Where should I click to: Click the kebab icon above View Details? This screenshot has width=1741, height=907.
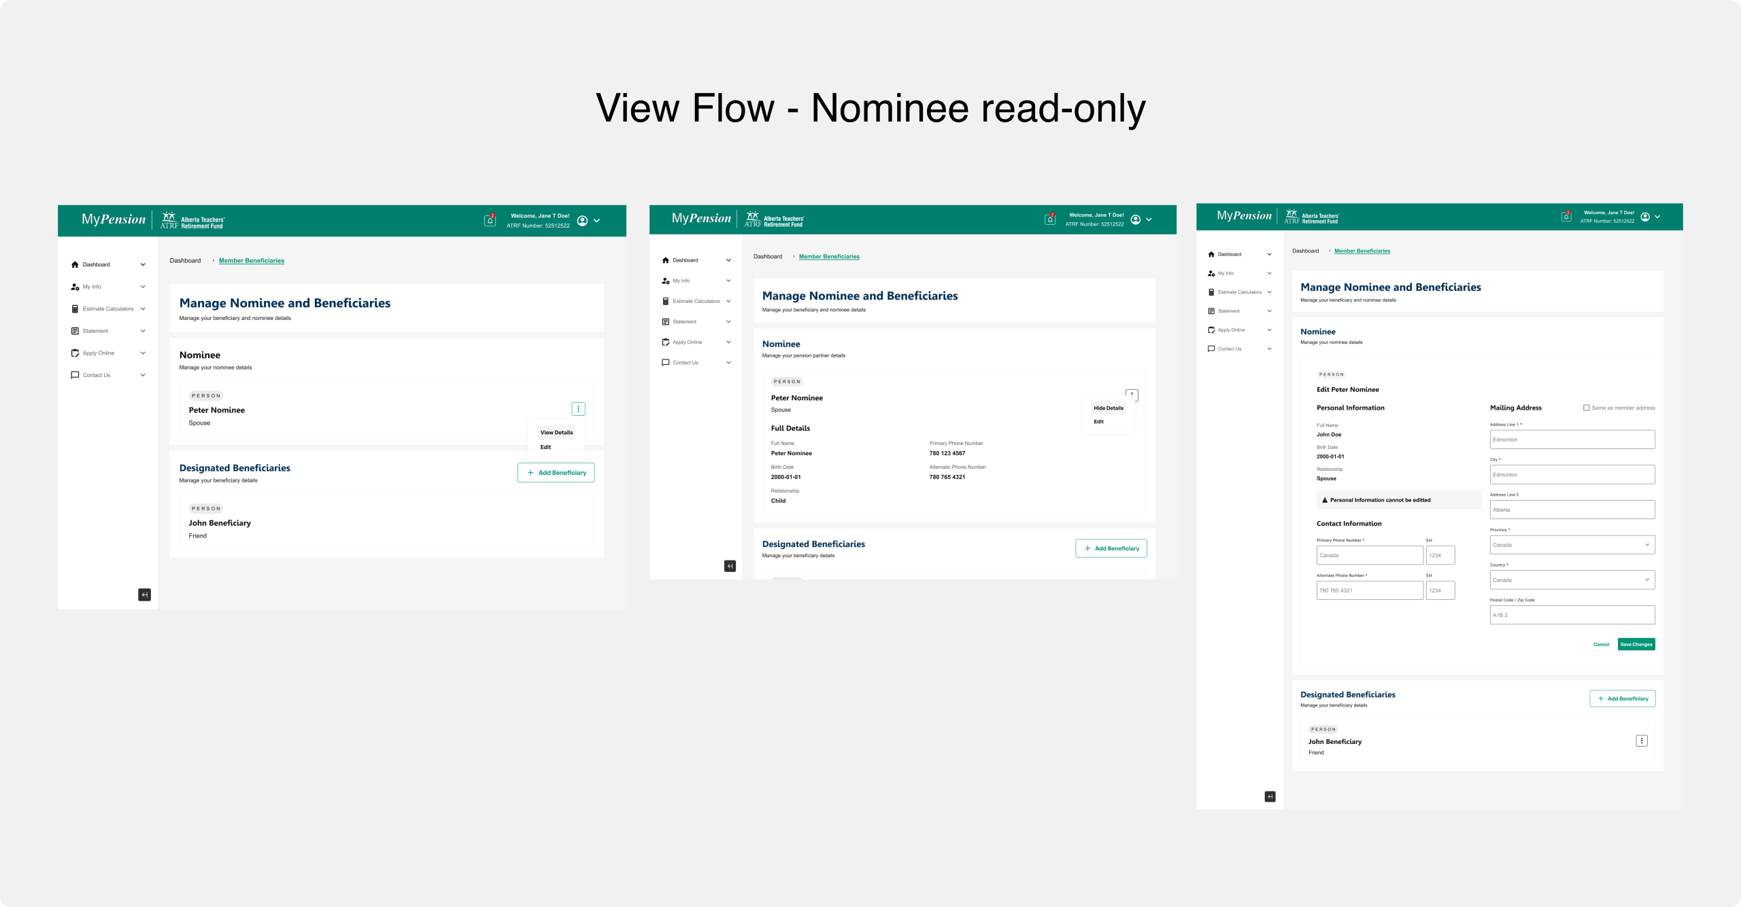(578, 409)
